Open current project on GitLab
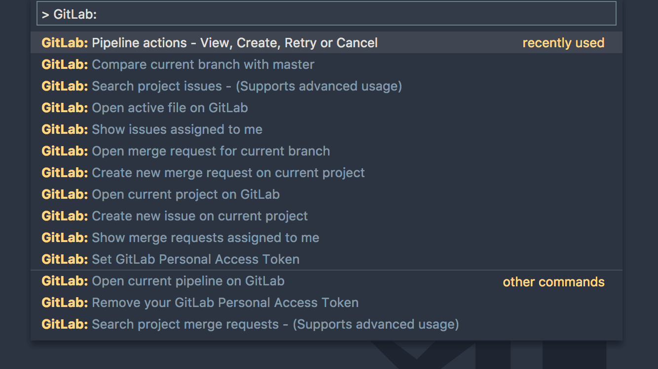Image resolution: width=658 pixels, height=369 pixels. coord(185,194)
